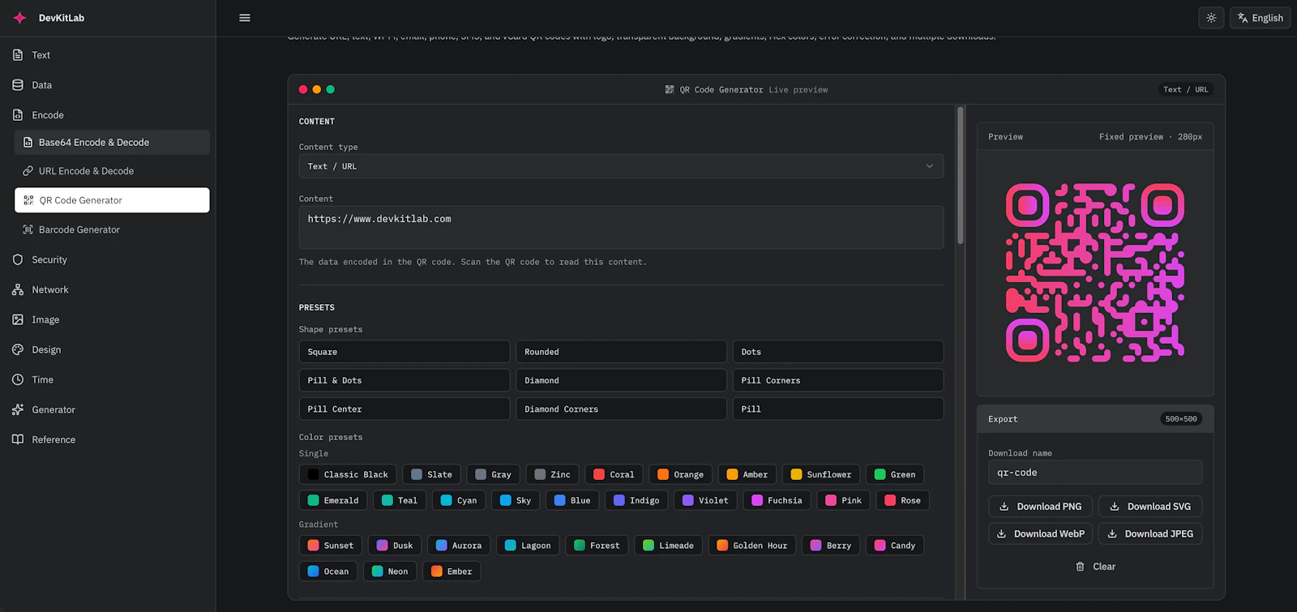Screen dimensions: 1297x612
Task: Choose the Blue color preset
Action: pyautogui.click(x=572, y=500)
